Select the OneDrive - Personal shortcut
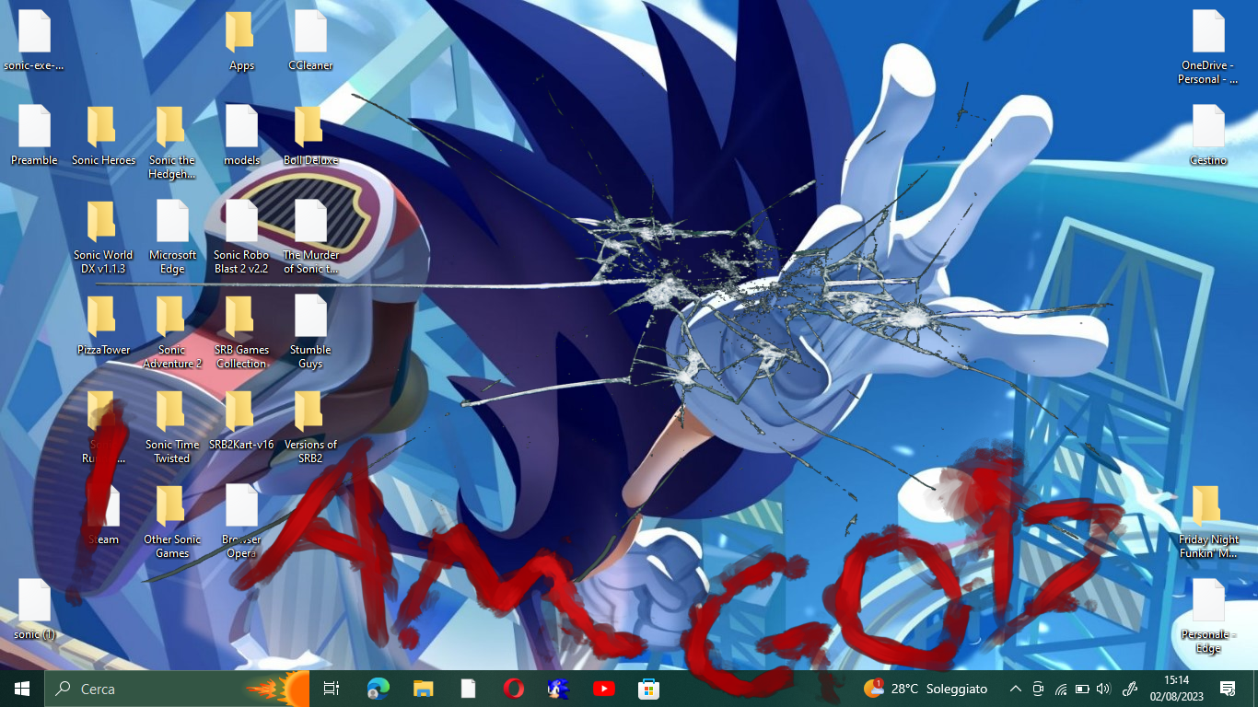 tap(1207, 48)
